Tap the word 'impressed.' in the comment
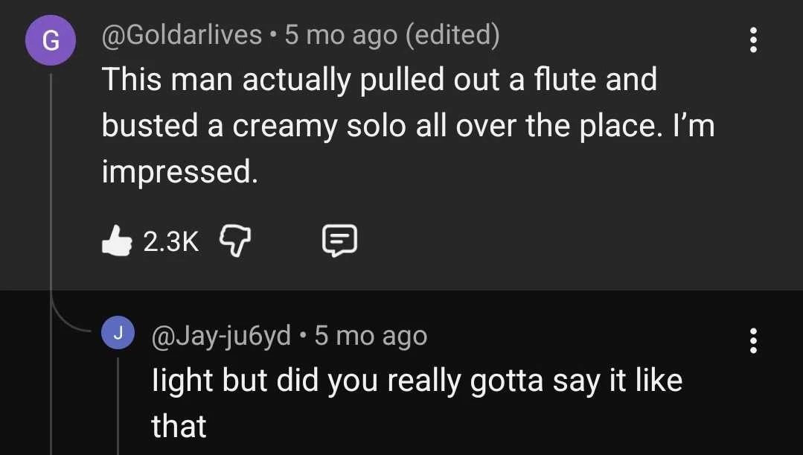The image size is (803, 455). click(x=179, y=172)
